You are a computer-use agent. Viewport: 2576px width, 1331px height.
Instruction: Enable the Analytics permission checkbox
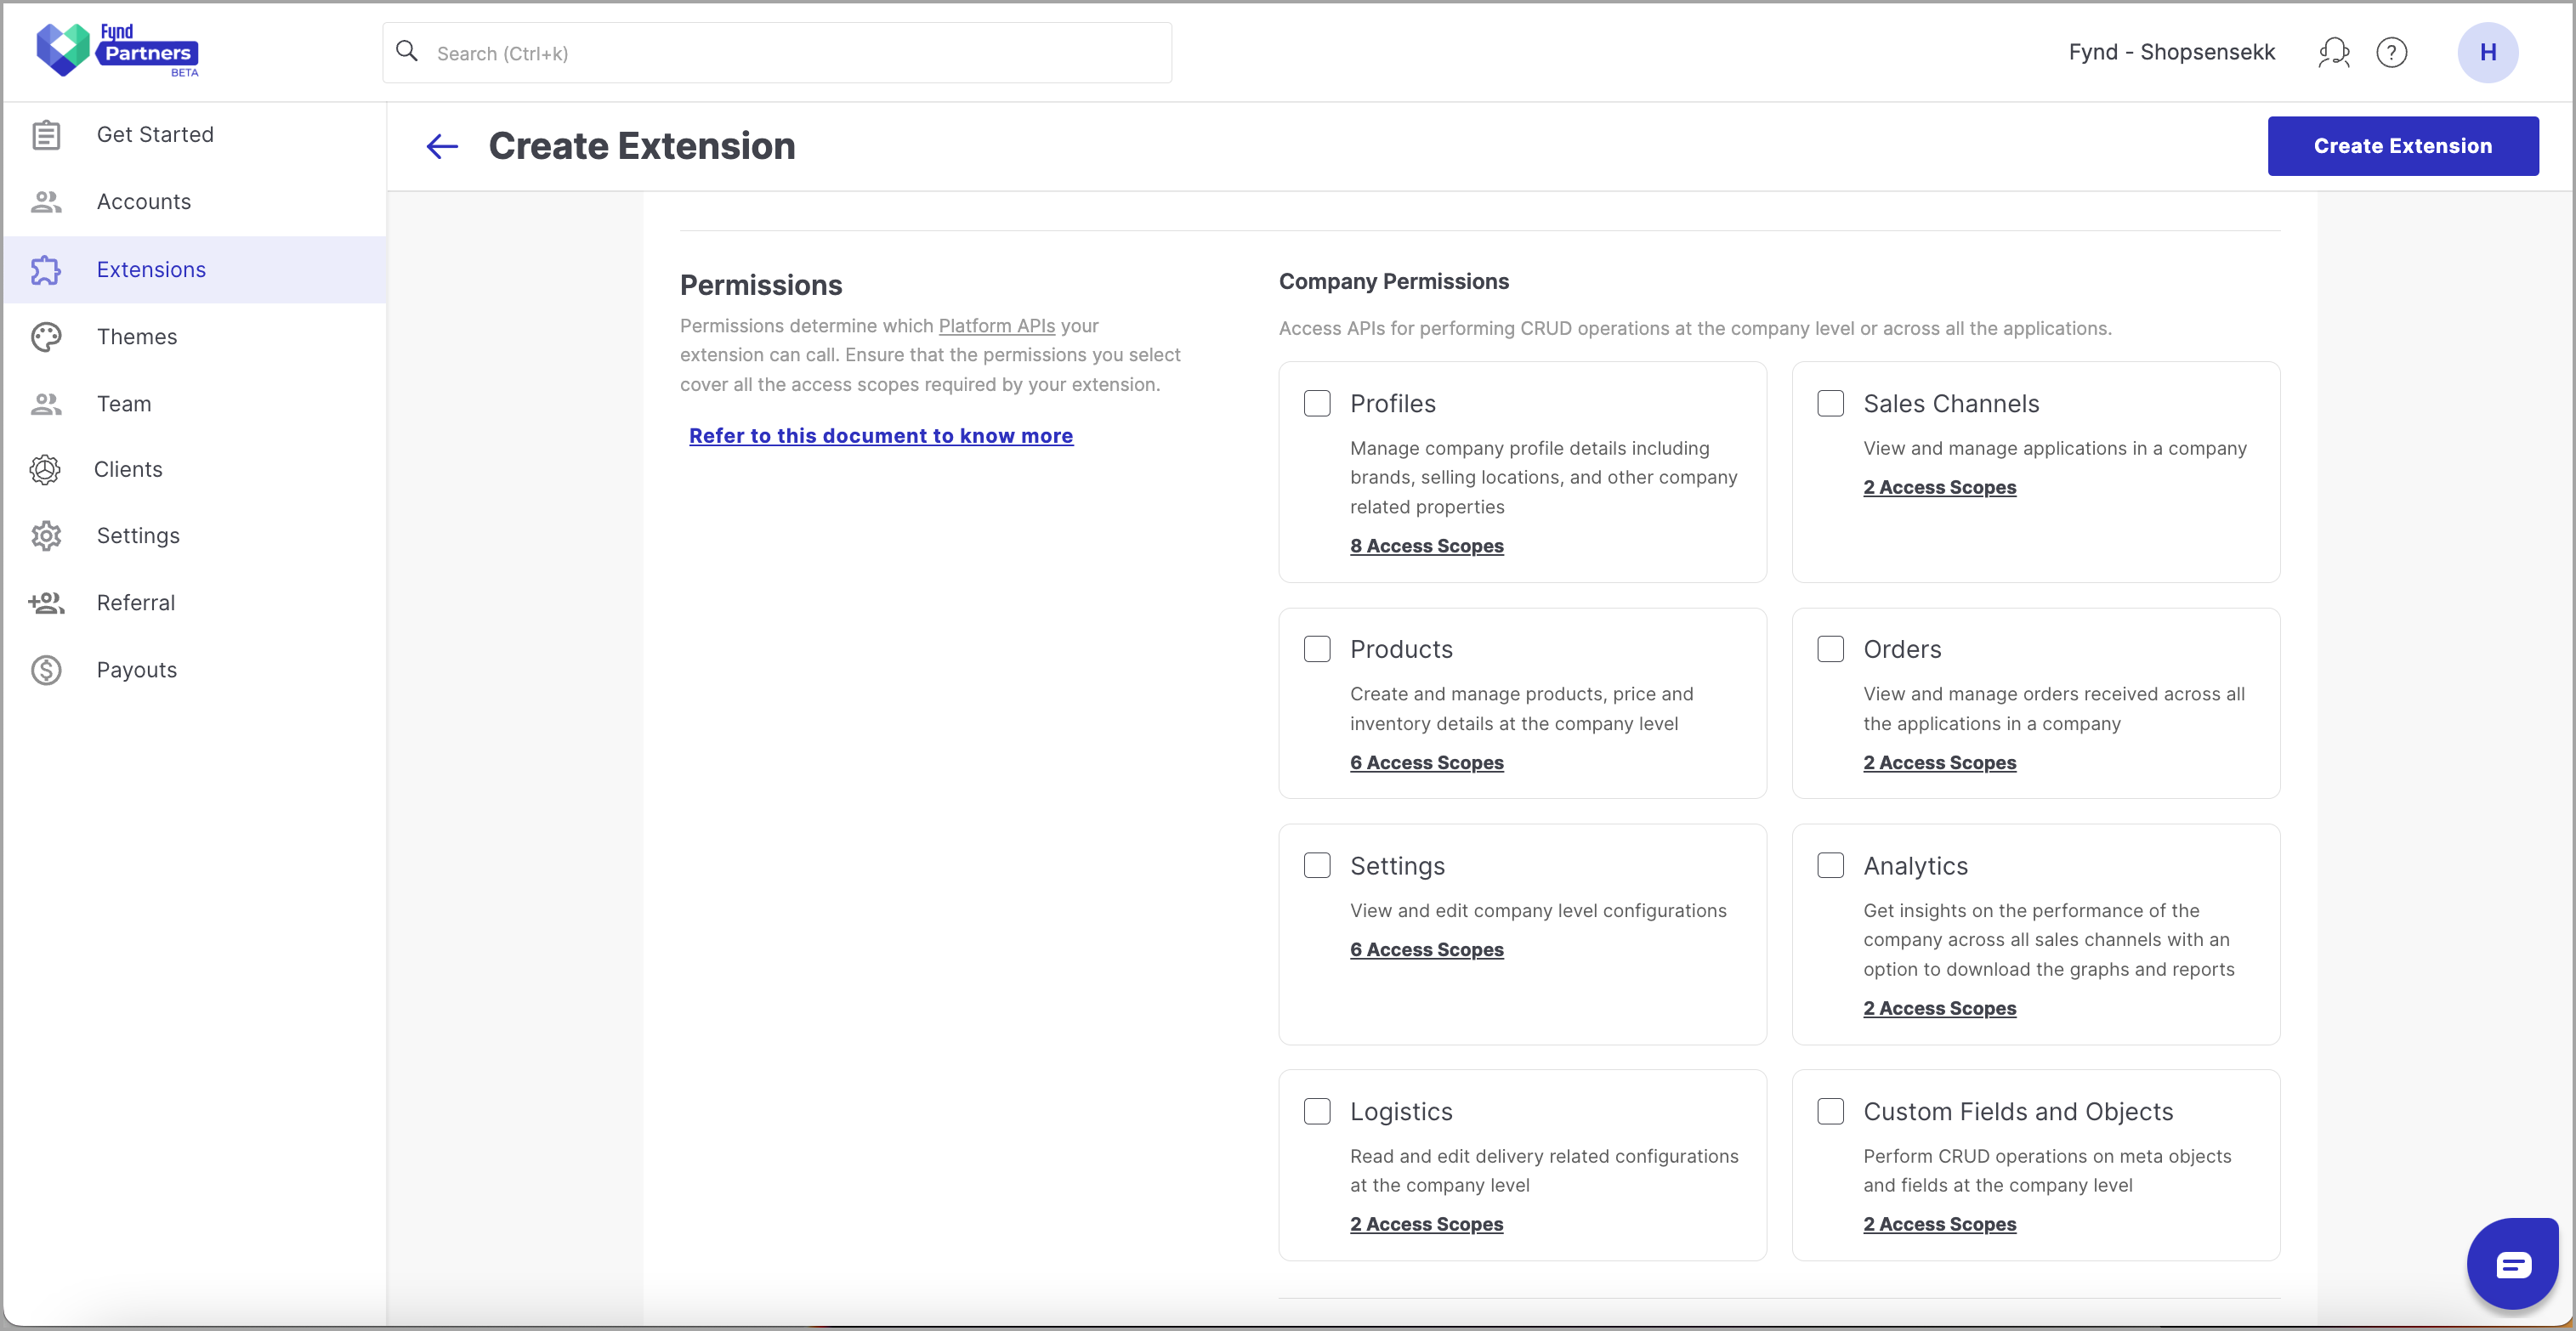[x=1830, y=865]
